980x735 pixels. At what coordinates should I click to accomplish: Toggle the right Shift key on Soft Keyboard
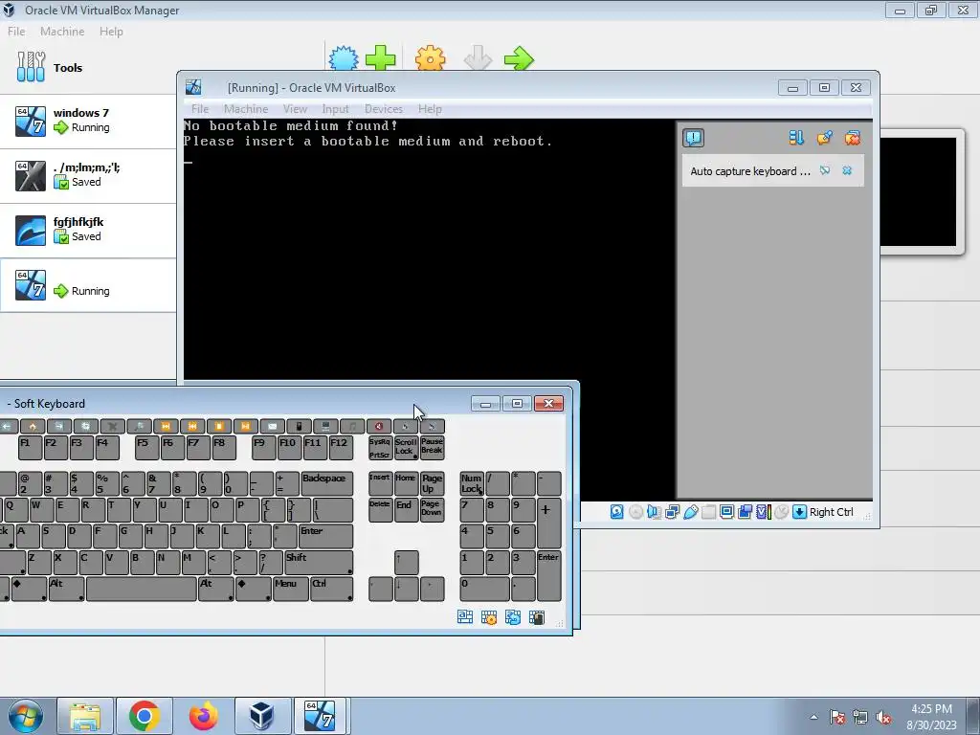coord(318,562)
